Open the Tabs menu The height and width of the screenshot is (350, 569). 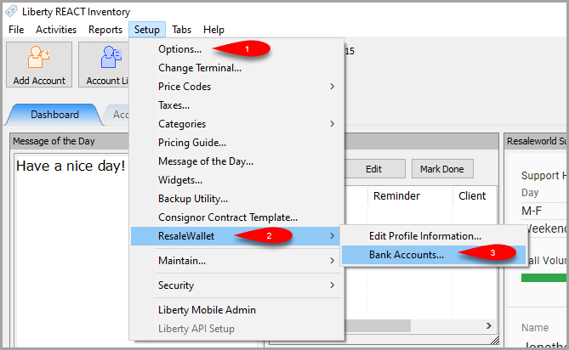pos(181,30)
